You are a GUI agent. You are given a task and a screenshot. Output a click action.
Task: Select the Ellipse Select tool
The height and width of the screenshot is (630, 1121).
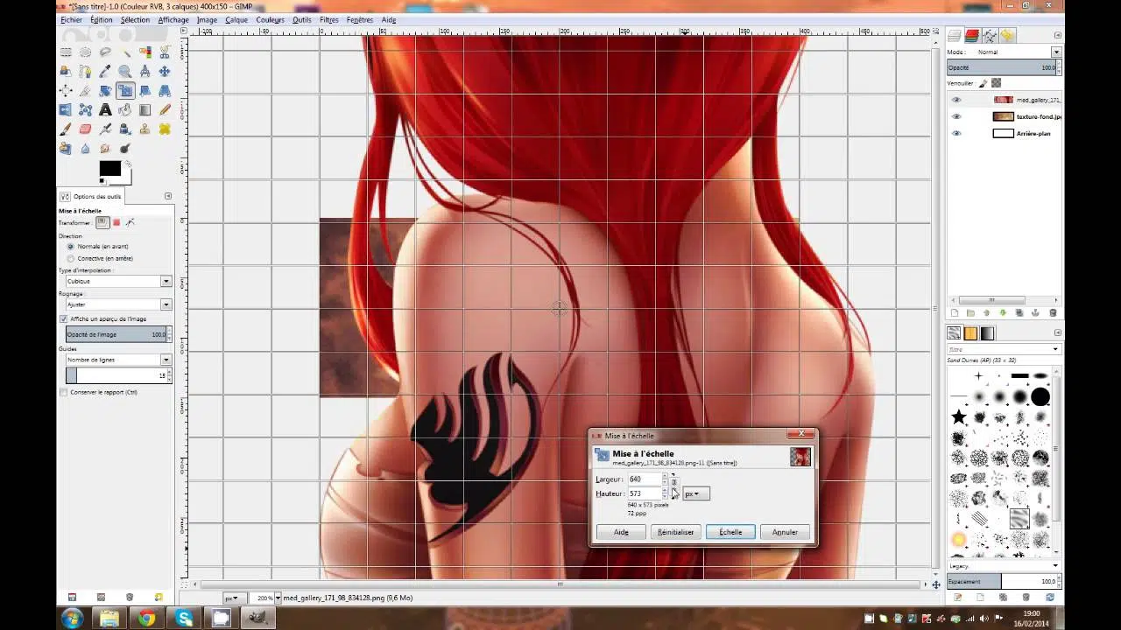(85, 52)
